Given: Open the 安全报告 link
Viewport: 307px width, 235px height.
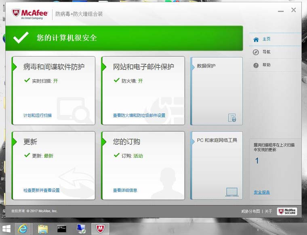Looking at the screenshot, I should 262,192.
